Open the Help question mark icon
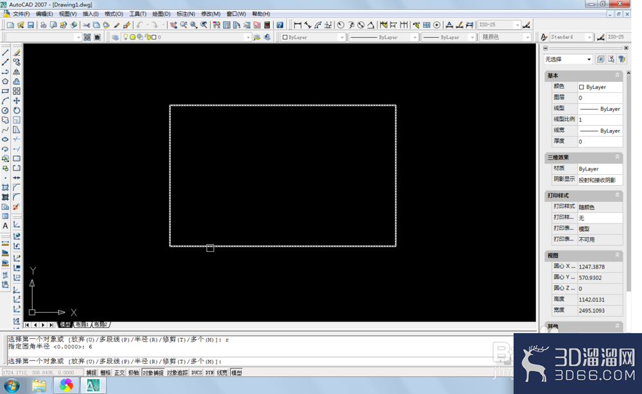Image resolution: width=642 pixels, height=394 pixels. (280, 25)
